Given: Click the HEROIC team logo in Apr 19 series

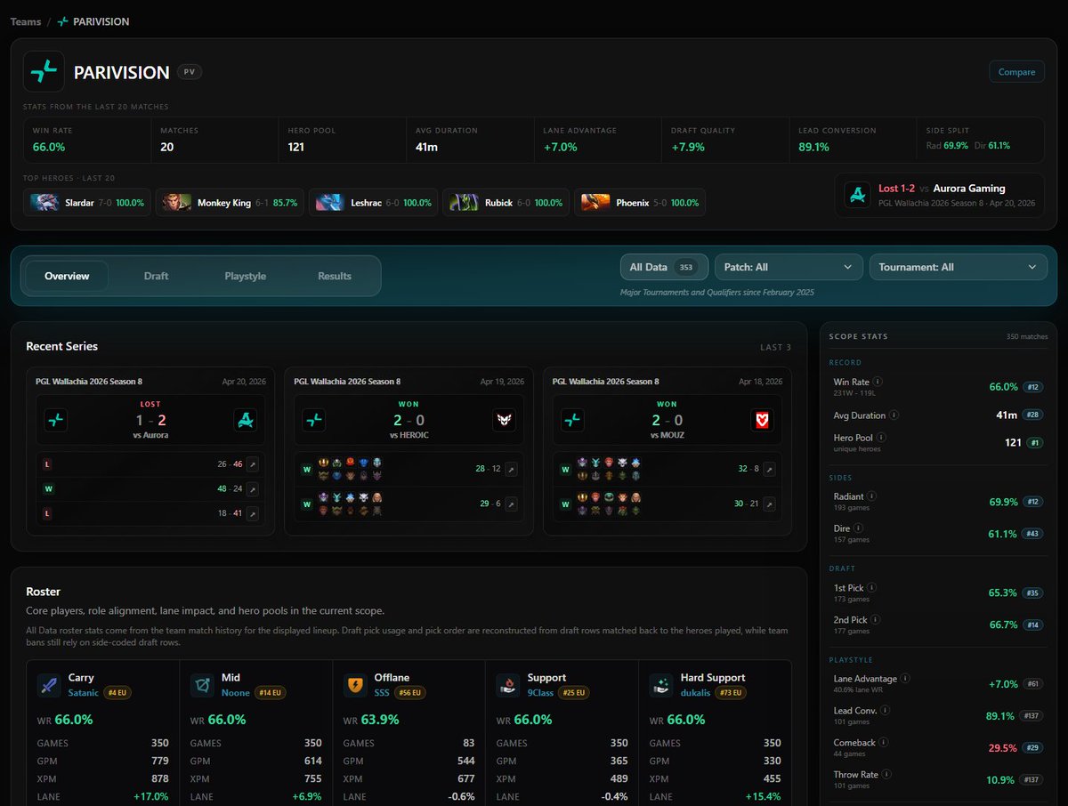Looking at the screenshot, I should click(x=504, y=420).
